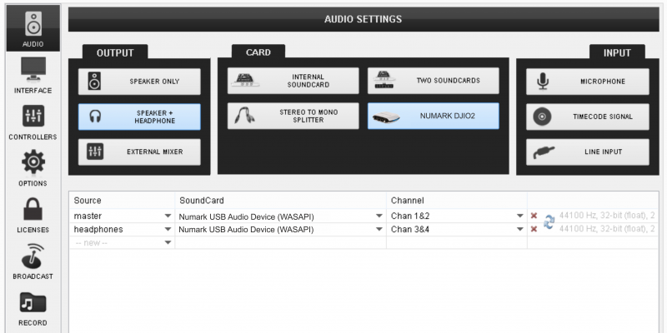Select the Two Soundcards card option
The width and height of the screenshot is (667, 333).
433,82
